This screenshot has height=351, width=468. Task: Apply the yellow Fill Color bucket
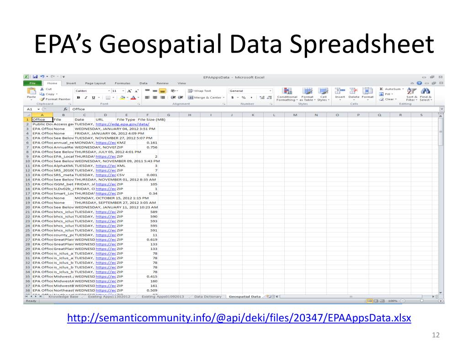click(122, 98)
